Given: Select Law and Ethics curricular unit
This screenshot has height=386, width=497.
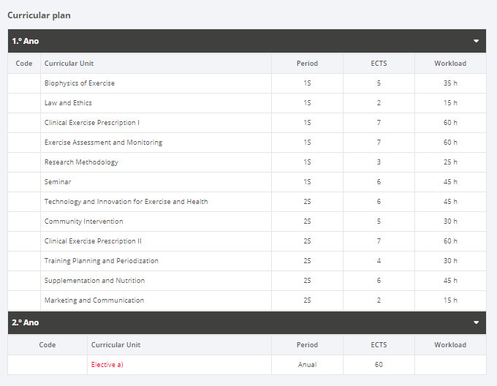Looking at the screenshot, I should coord(68,103).
